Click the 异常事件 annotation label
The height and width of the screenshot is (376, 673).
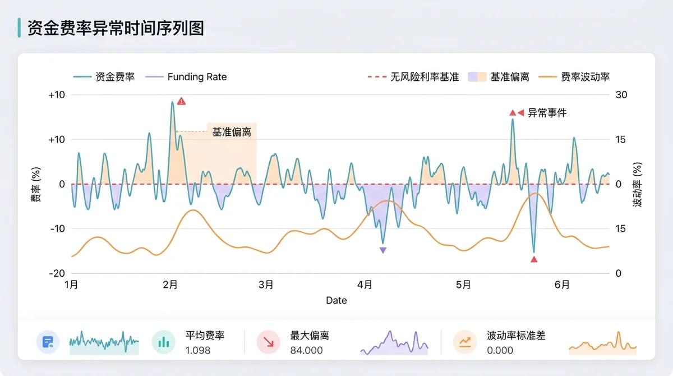click(x=547, y=113)
